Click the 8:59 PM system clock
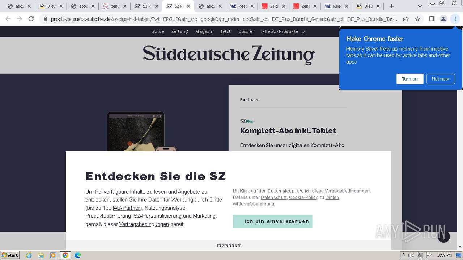463x260 pixels. tap(444, 255)
